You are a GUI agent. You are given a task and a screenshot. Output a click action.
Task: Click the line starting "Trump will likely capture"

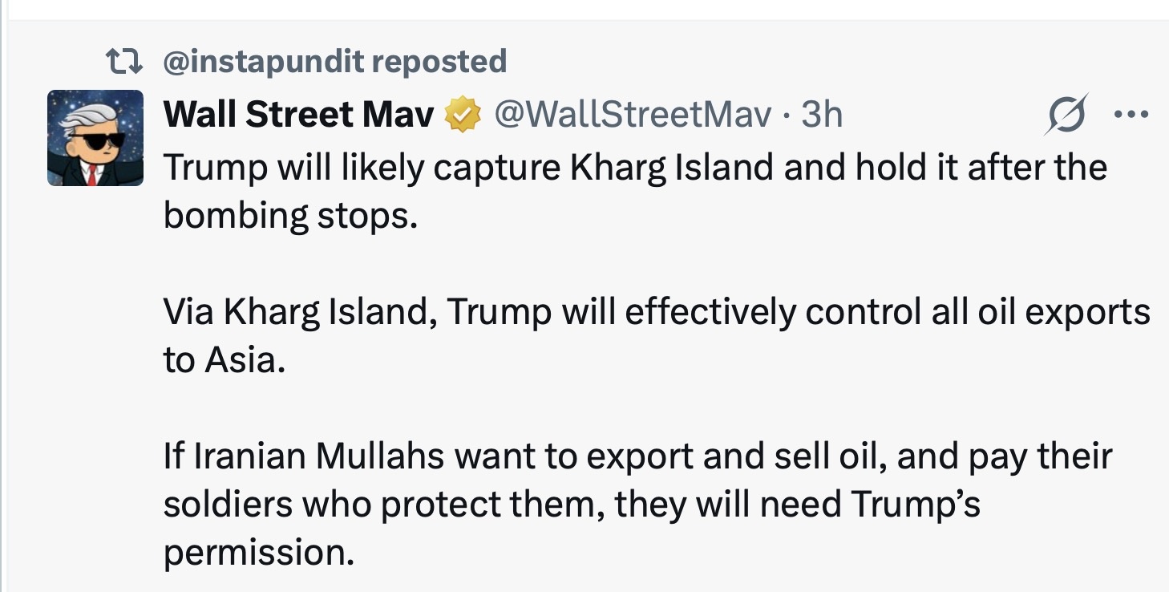point(635,168)
